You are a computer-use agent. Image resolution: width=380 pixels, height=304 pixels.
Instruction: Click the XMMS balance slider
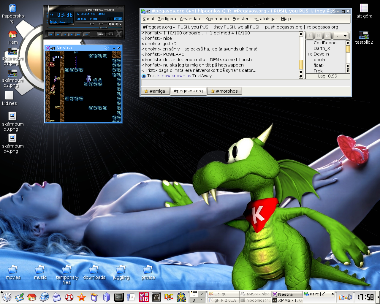coord(101,24)
